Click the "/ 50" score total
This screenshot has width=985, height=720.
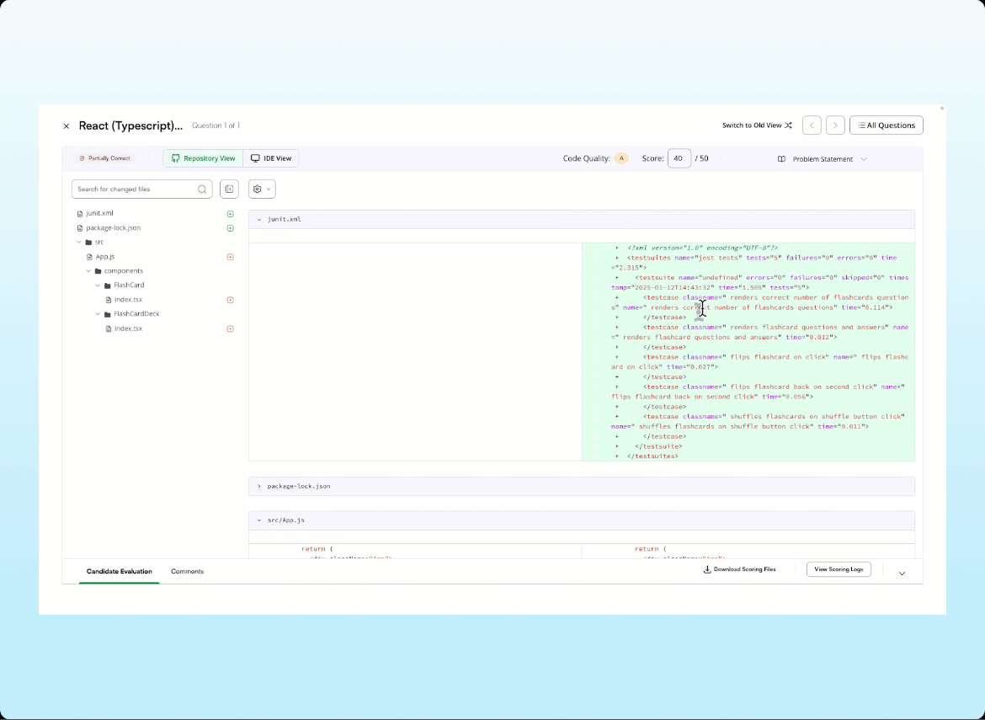701,158
